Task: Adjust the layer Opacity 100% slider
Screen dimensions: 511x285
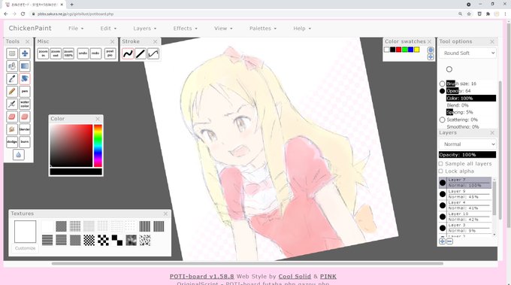Action: coord(467,155)
